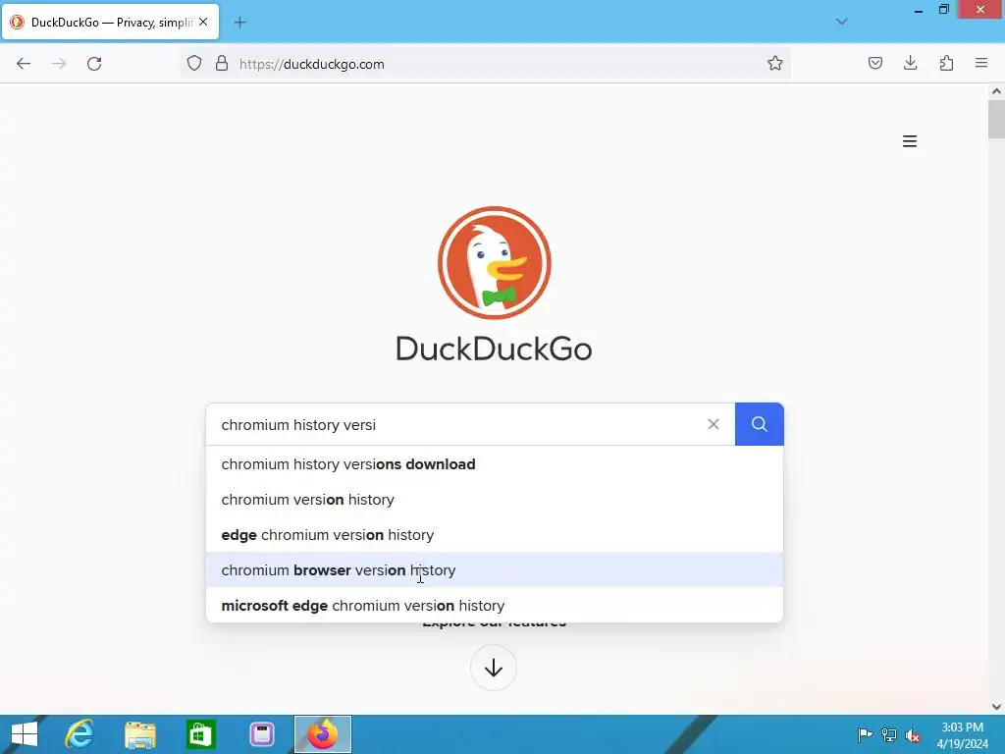This screenshot has height=754, width=1005.
Task: Select the DuckDuckGo browser tab
Action: [110, 22]
